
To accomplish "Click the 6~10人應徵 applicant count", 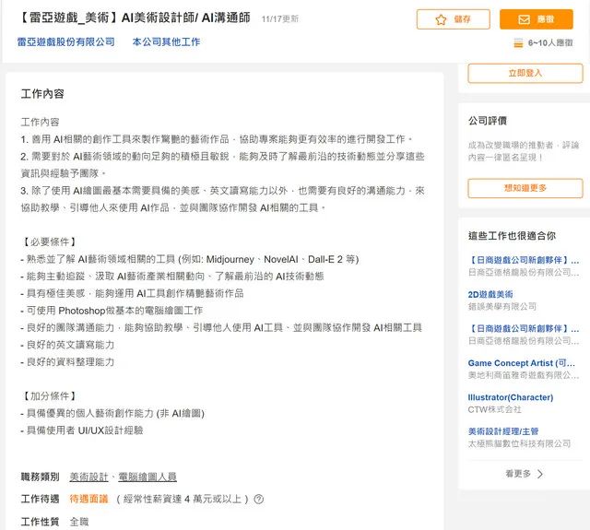I will coord(550,43).
